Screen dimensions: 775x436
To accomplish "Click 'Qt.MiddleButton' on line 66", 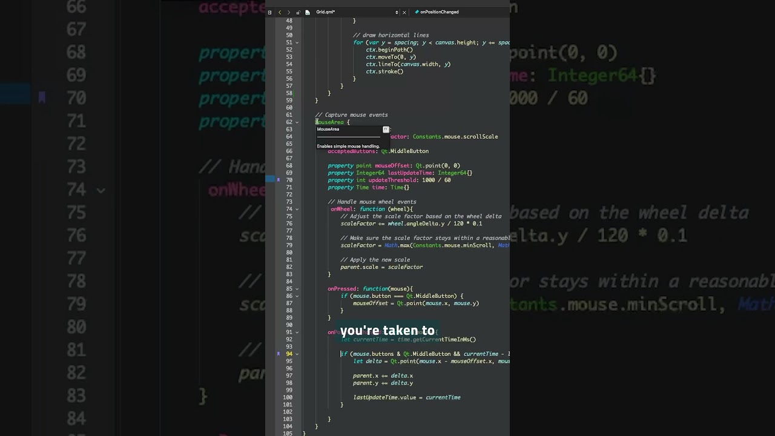I will click(x=405, y=151).
